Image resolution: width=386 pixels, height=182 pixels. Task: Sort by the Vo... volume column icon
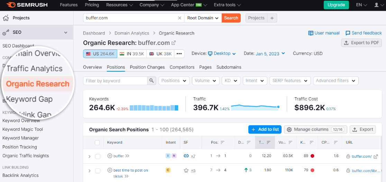tap(290, 142)
